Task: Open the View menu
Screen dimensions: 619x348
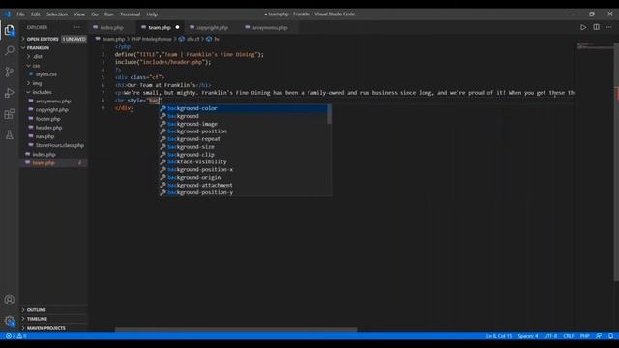Action: [79, 14]
